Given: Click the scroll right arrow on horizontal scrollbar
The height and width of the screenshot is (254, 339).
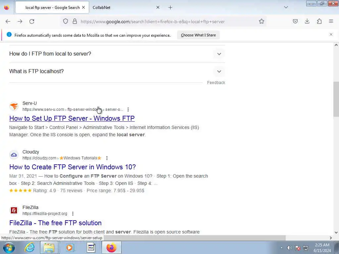Looking at the screenshot, I should pos(331,238).
